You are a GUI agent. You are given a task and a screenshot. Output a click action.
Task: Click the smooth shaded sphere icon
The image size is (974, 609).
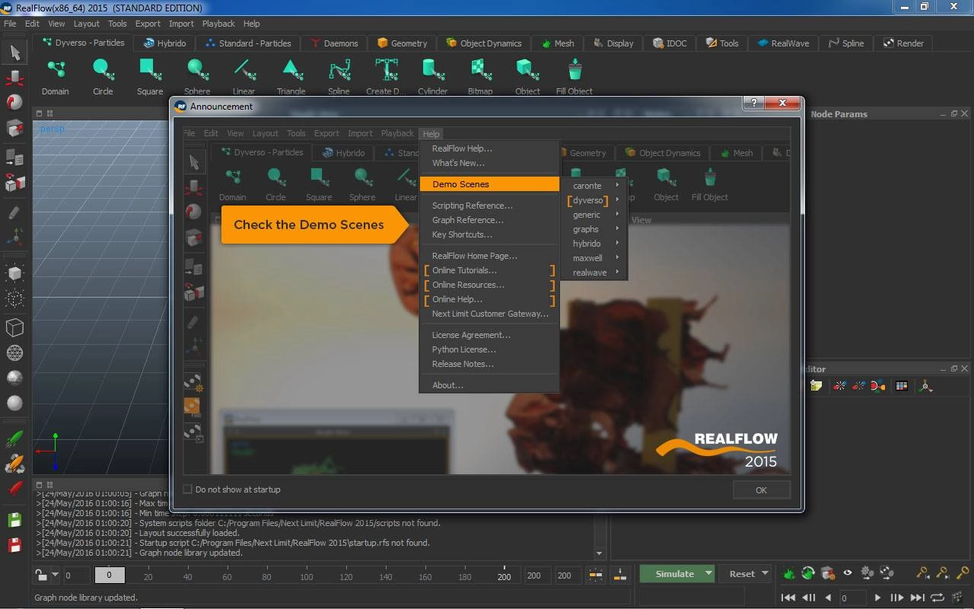[14, 403]
